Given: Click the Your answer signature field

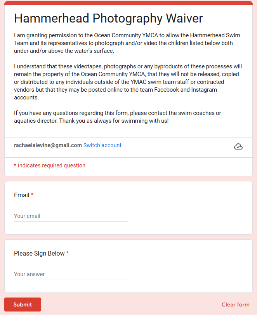Looking at the screenshot, I should click(x=71, y=274).
